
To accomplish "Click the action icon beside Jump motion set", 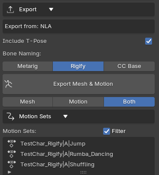I will pos(12,144).
